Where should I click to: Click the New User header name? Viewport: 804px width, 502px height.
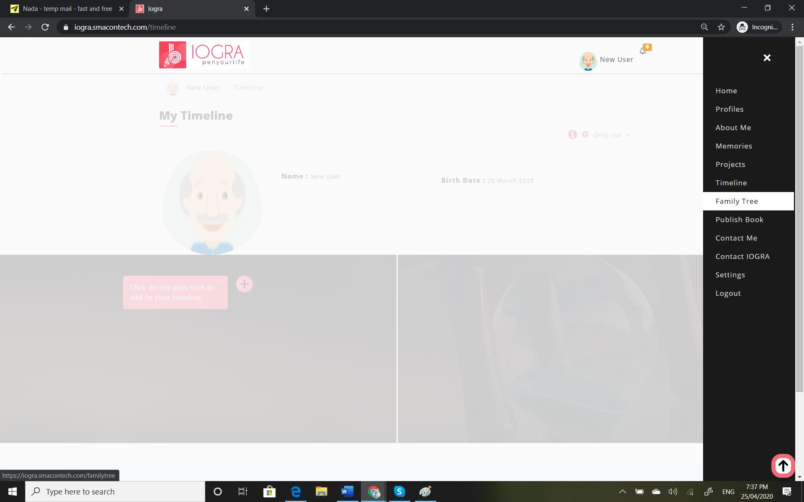616,59
